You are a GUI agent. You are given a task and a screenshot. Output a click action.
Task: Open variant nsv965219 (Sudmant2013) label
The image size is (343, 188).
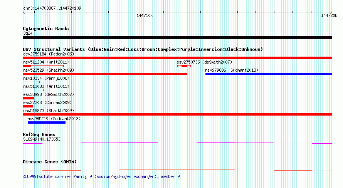pyautogui.click(x=54, y=119)
